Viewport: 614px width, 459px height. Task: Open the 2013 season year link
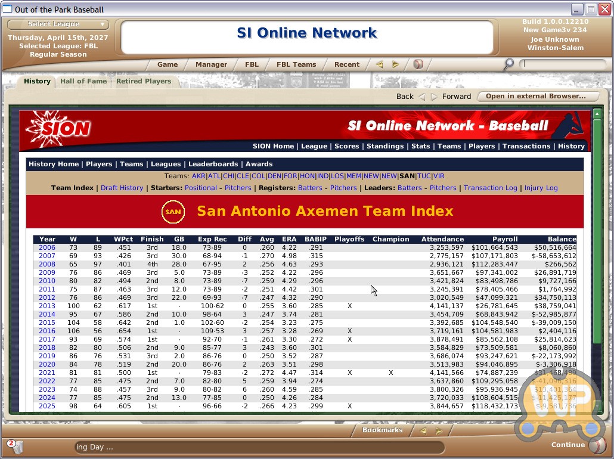pyautogui.click(x=47, y=306)
